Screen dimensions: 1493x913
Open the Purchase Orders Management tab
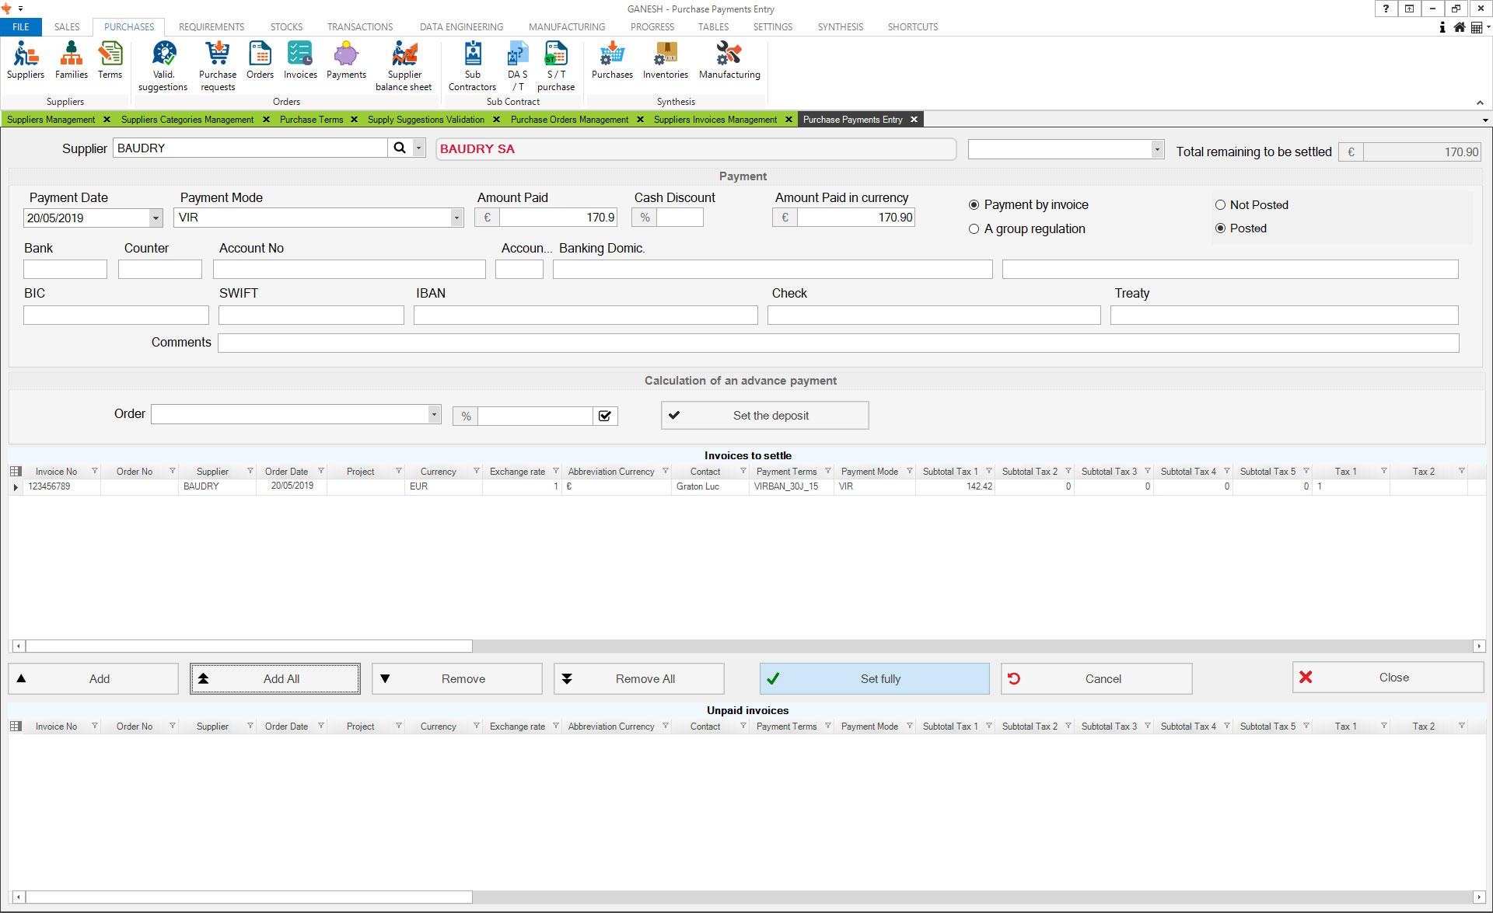pyautogui.click(x=569, y=120)
